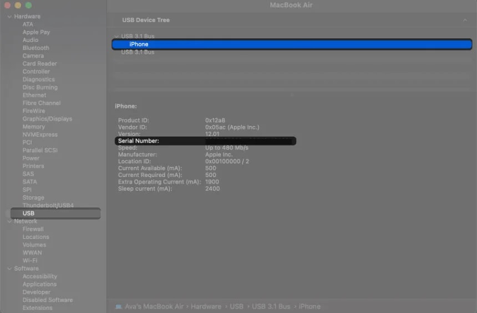Select iPhone in the USB Device Tree
477x313 pixels.
point(139,44)
